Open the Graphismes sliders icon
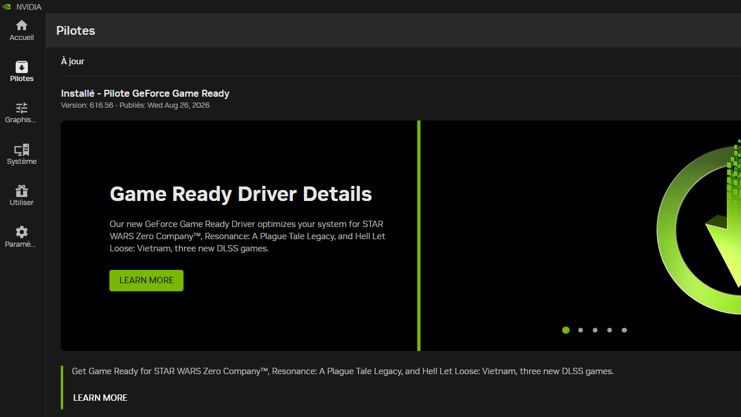This screenshot has height=417, width=741. 22,108
